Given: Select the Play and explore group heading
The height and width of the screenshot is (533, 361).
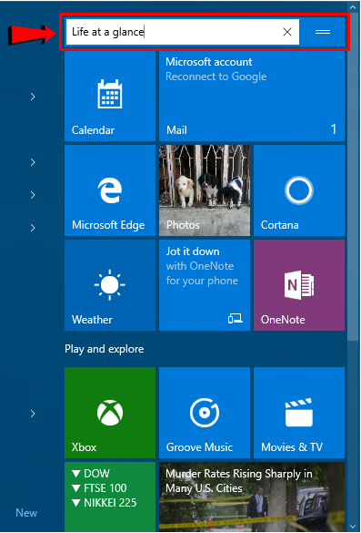Looking at the screenshot, I should [105, 349].
